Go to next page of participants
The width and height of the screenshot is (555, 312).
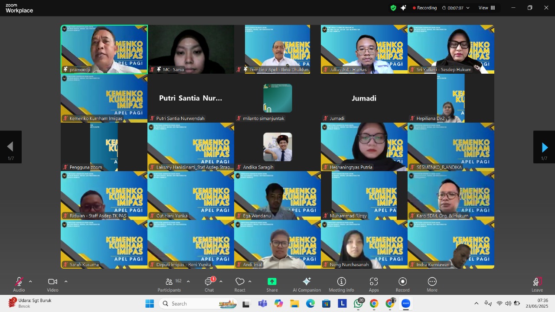point(544,147)
